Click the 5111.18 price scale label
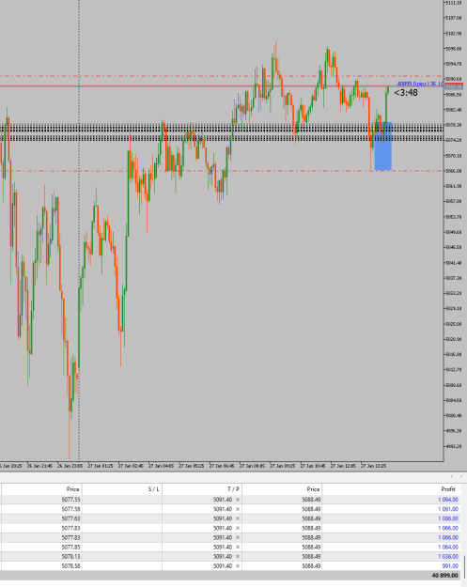467x587 pixels. (x=454, y=3)
